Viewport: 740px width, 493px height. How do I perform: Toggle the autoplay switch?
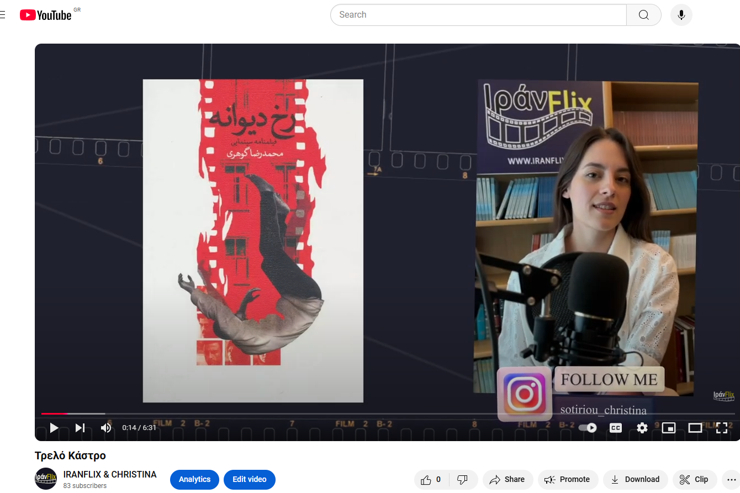click(x=588, y=428)
